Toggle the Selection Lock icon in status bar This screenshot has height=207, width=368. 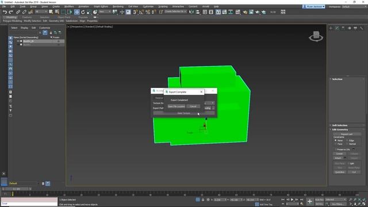[203, 200]
